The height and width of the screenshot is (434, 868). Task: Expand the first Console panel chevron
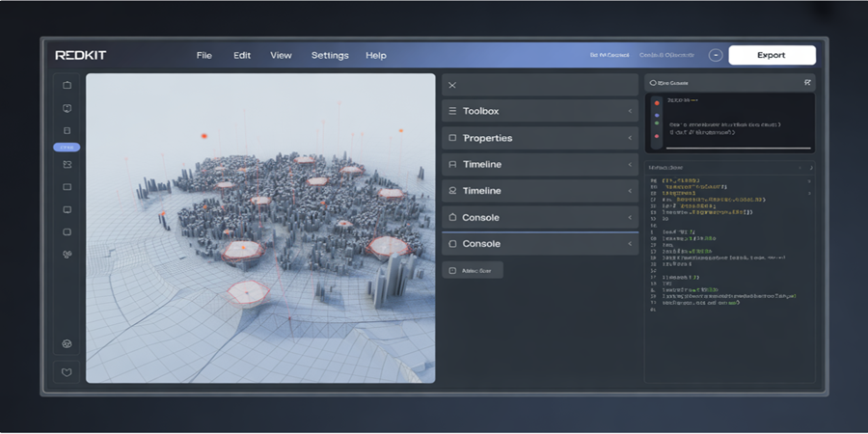coord(630,218)
